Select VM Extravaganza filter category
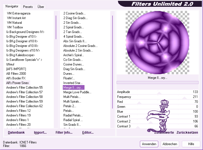 tap(18, 13)
